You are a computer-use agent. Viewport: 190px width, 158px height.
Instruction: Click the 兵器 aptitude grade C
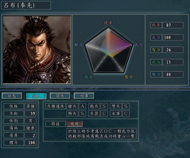coord(104,114)
